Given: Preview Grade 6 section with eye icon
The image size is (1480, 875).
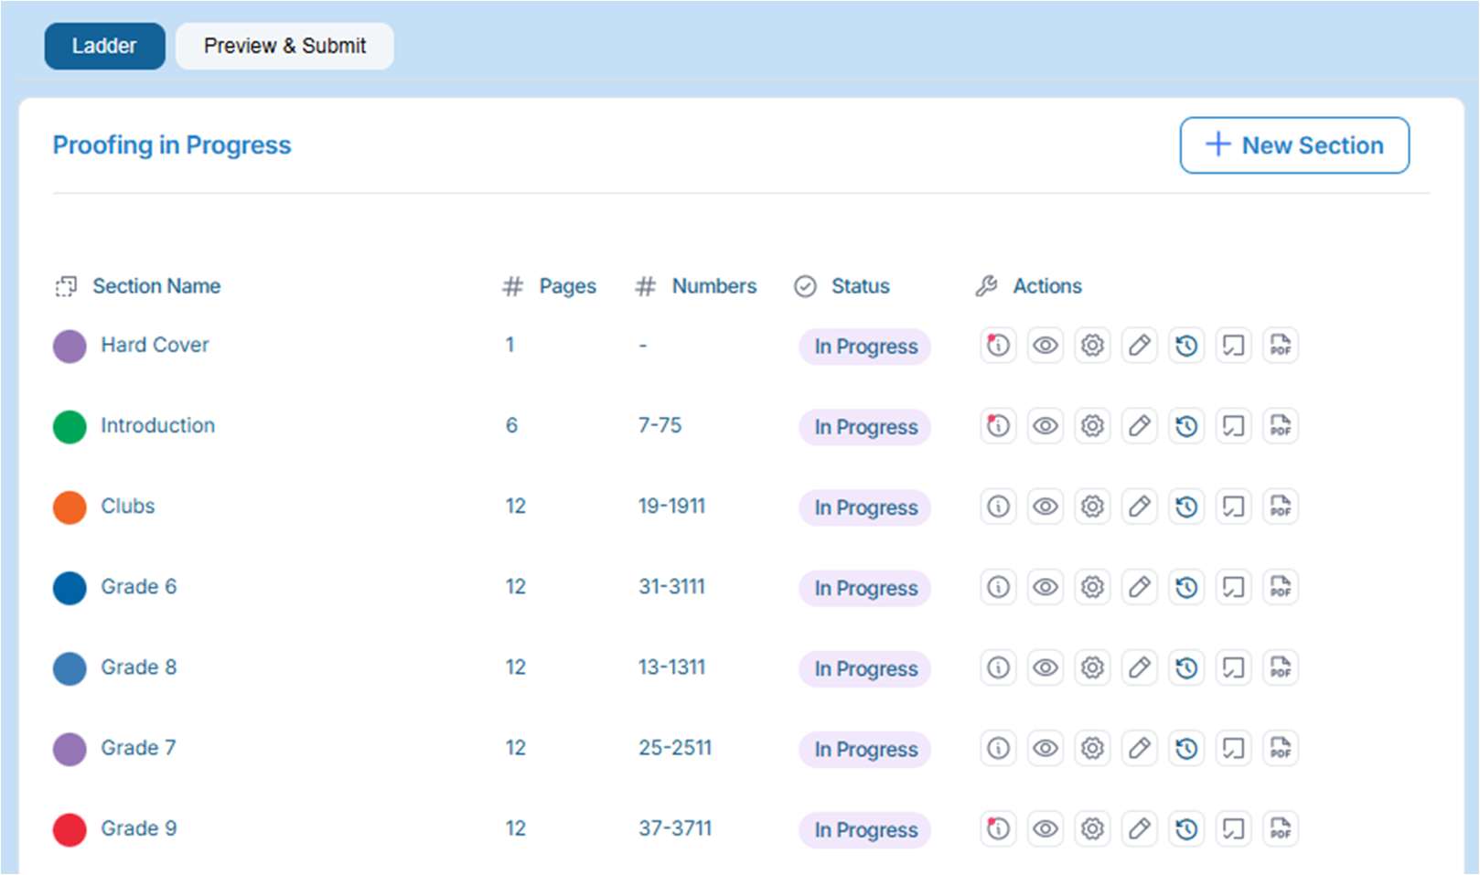Looking at the screenshot, I should 1046,587.
